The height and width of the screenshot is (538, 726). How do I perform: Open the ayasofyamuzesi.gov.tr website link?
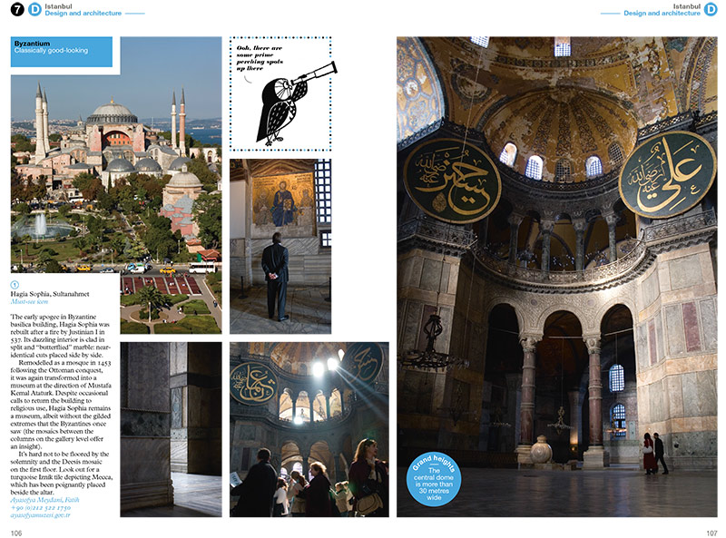coord(40,514)
